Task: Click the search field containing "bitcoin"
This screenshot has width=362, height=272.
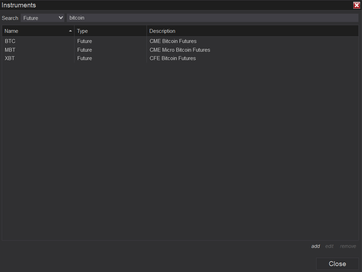Action: (x=212, y=18)
